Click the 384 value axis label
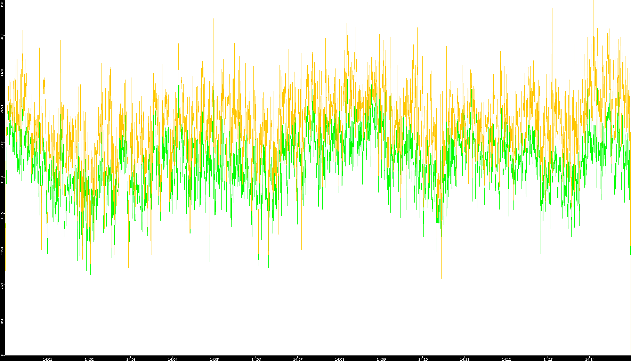This screenshot has height=361, width=631. [2, 322]
